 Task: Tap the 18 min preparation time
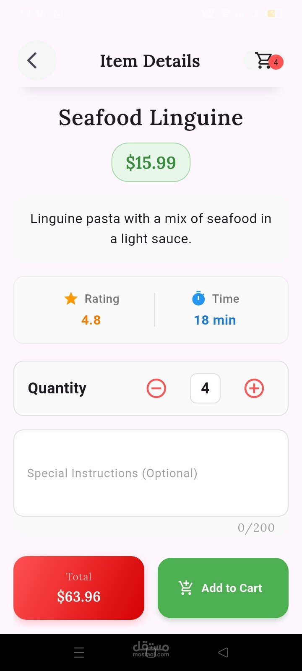(x=215, y=320)
